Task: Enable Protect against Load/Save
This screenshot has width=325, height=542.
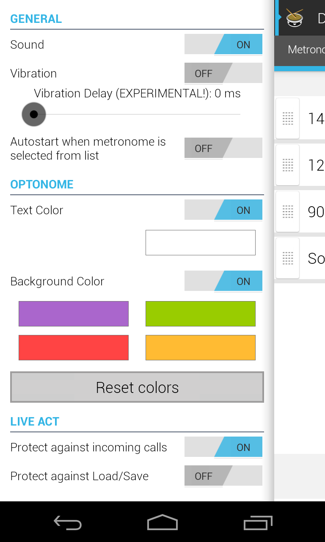Action: [223, 476]
